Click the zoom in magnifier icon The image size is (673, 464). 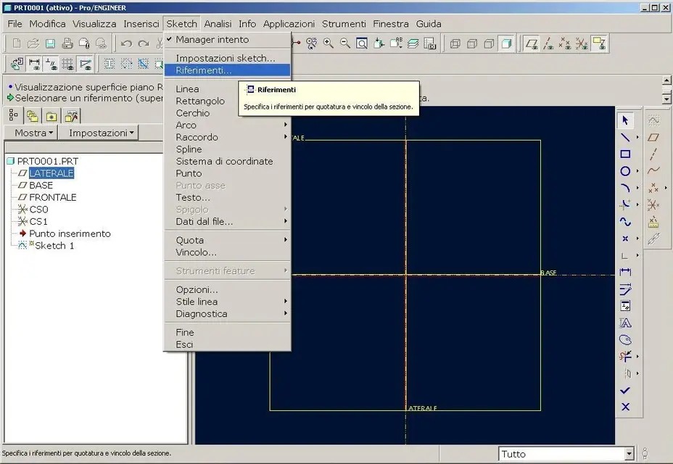click(x=329, y=43)
